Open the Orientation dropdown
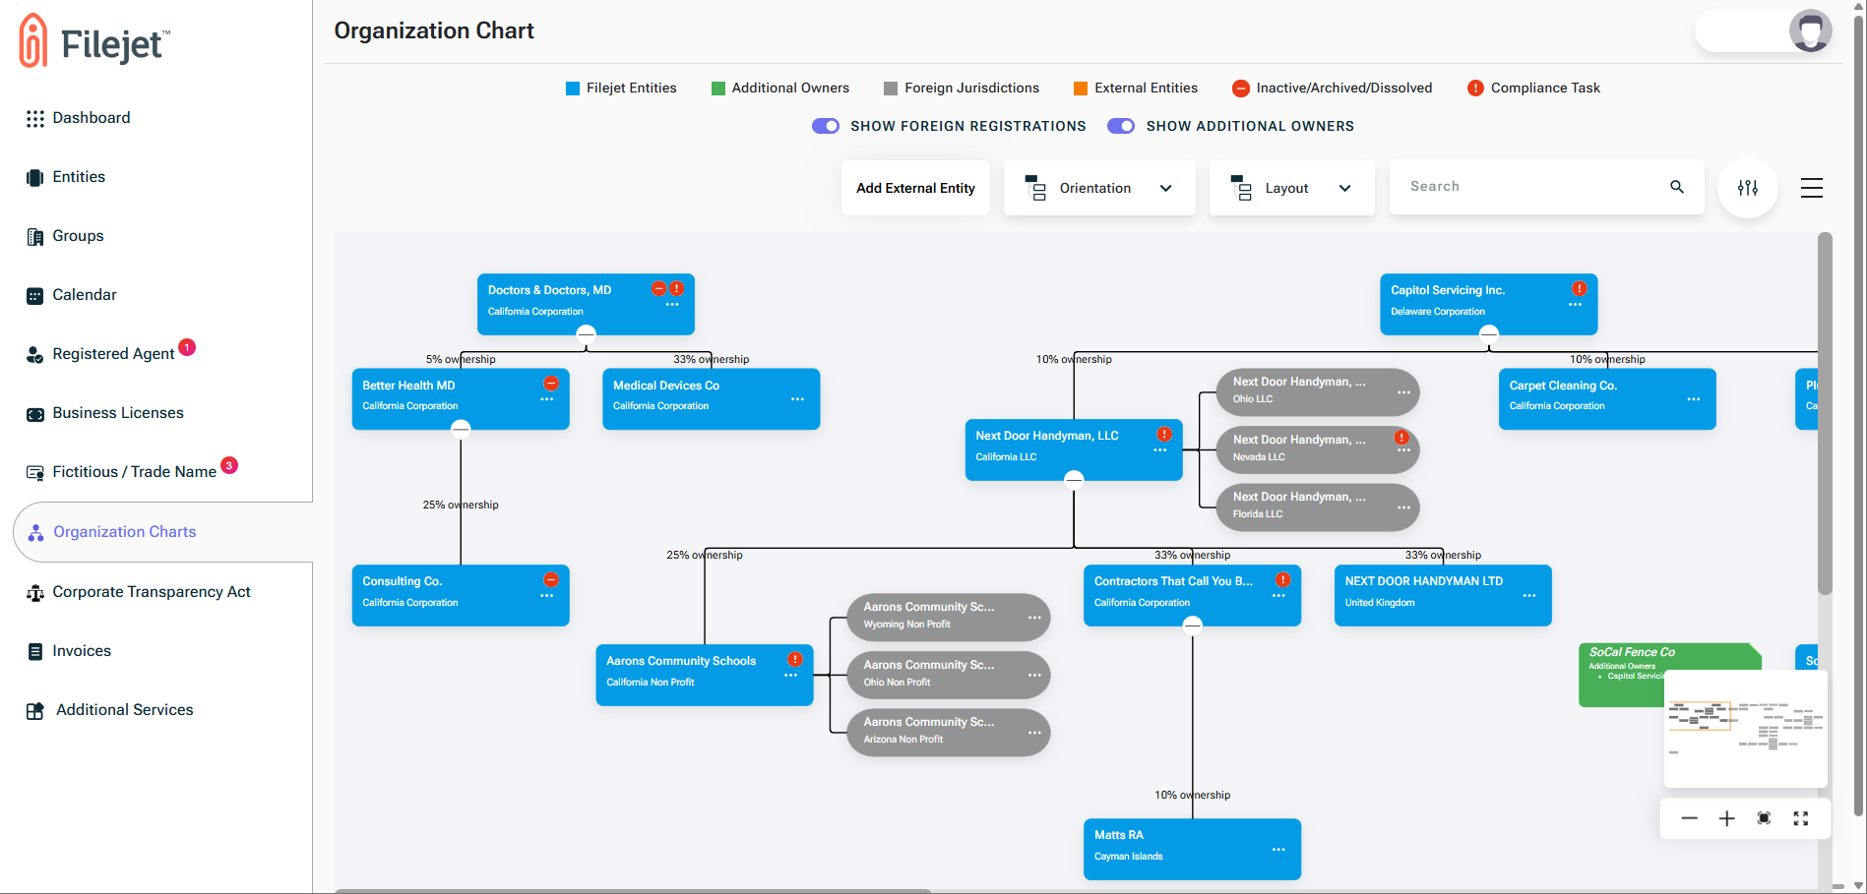 pos(1098,188)
